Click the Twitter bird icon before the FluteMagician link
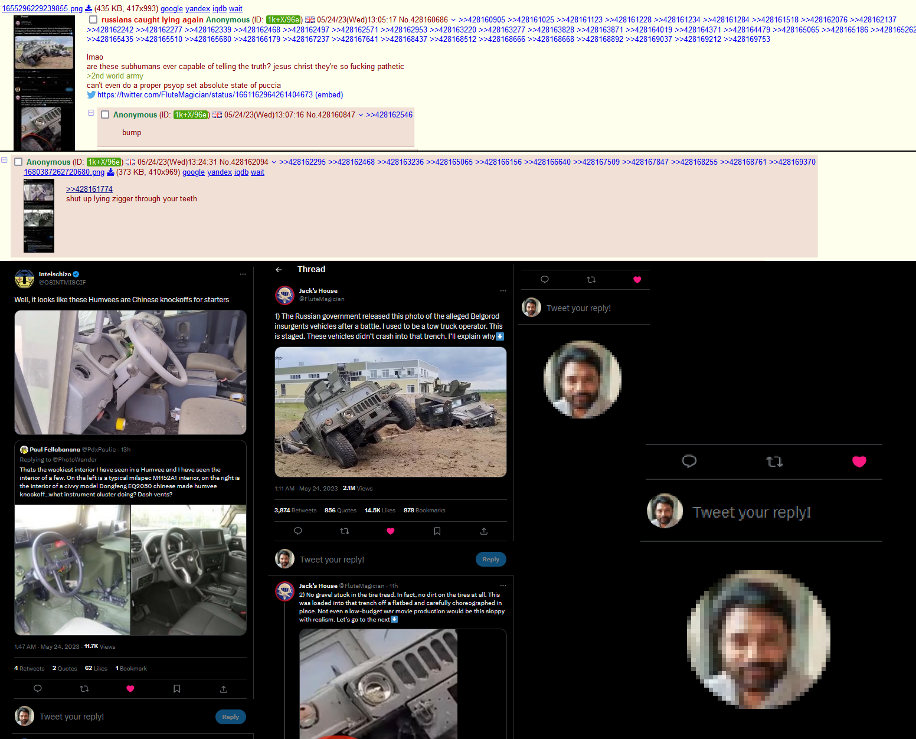The height and width of the screenshot is (739, 916). tap(91, 95)
